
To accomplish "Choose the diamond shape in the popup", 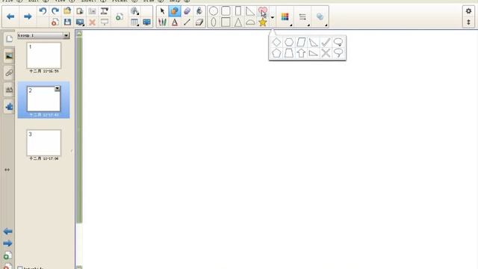I will (x=276, y=42).
